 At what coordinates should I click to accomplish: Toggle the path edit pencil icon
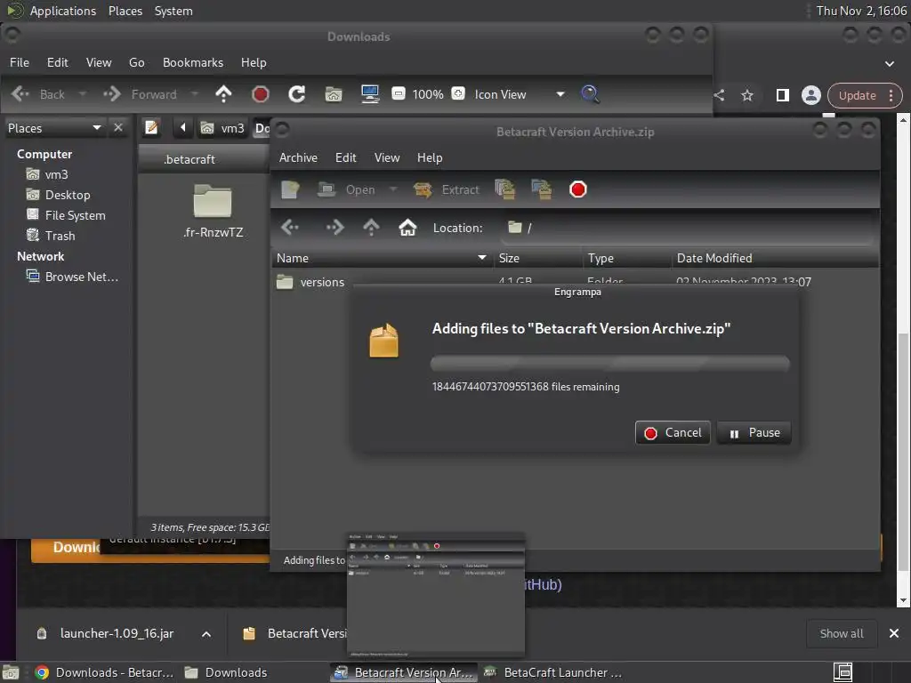click(x=151, y=127)
